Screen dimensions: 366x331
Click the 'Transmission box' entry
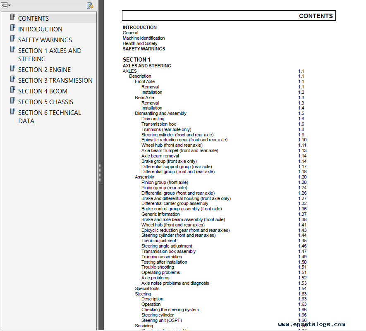[159, 124]
